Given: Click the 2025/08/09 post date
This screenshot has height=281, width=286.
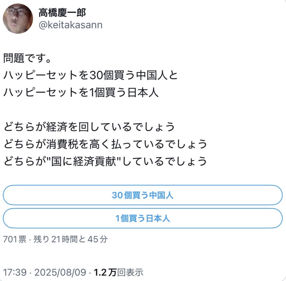Looking at the screenshot, I should [60, 272].
